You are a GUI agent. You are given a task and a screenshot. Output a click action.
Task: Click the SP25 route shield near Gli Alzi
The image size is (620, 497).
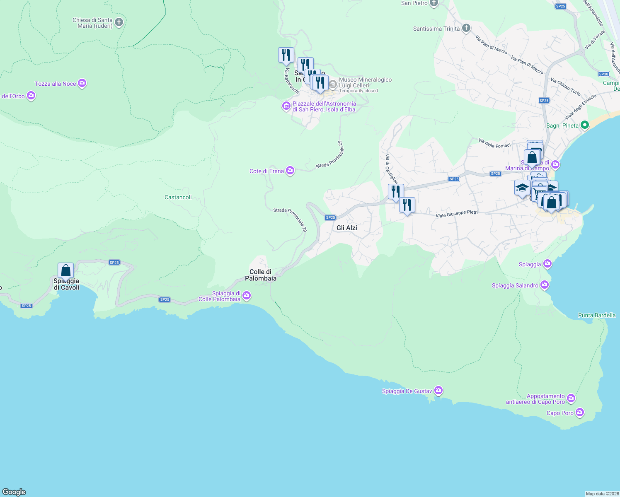coord(330,217)
